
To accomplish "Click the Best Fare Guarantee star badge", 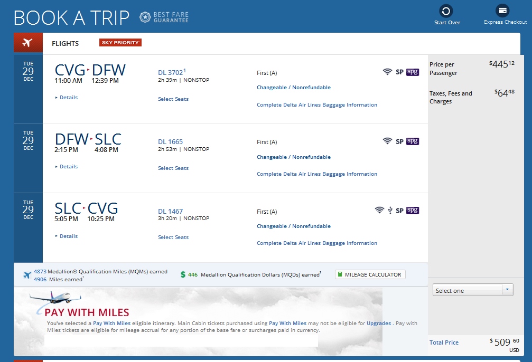I will (145, 17).
